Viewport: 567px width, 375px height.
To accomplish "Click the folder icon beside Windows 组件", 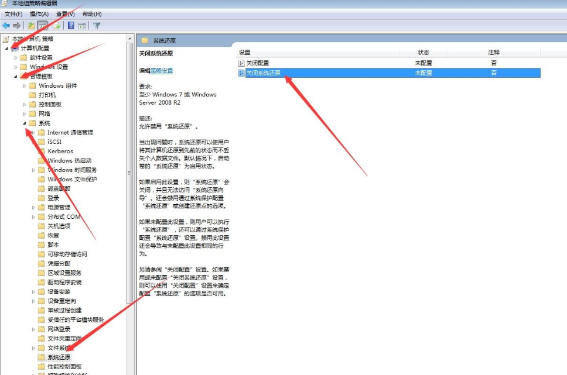I will pos(33,85).
